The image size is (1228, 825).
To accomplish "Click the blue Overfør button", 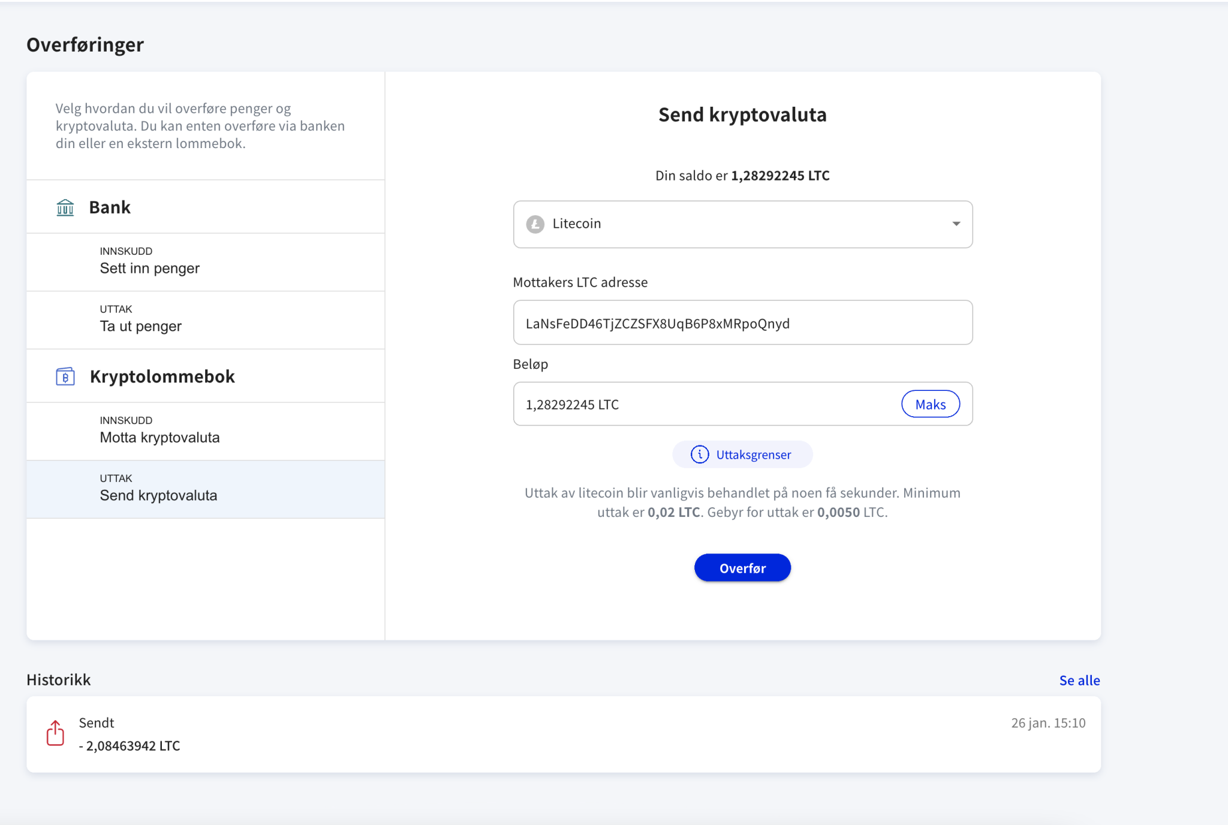I will [x=742, y=568].
